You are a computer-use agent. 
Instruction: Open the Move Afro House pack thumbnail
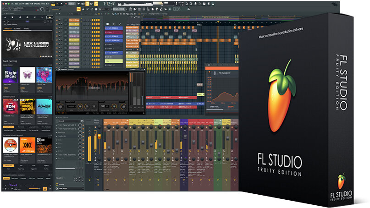pos(28,145)
